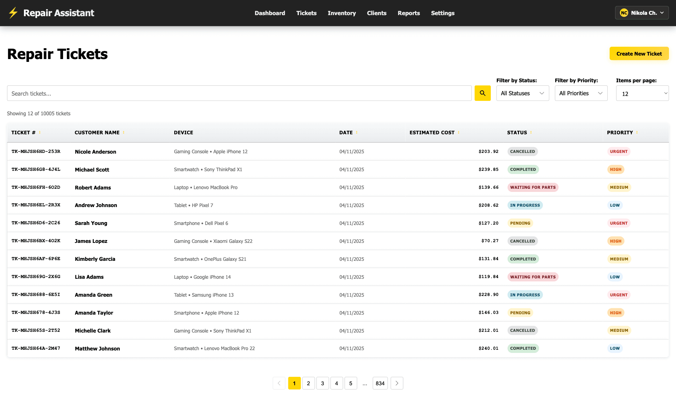
Task: Click the Repair Assistant lightning bolt logo
Action: click(13, 13)
